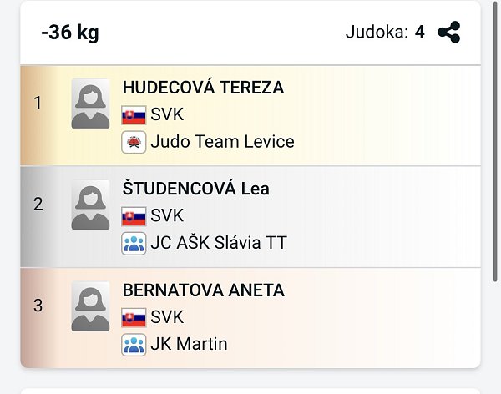Click the third place rank number
The width and height of the screenshot is (501, 394).
pyautogui.click(x=38, y=306)
